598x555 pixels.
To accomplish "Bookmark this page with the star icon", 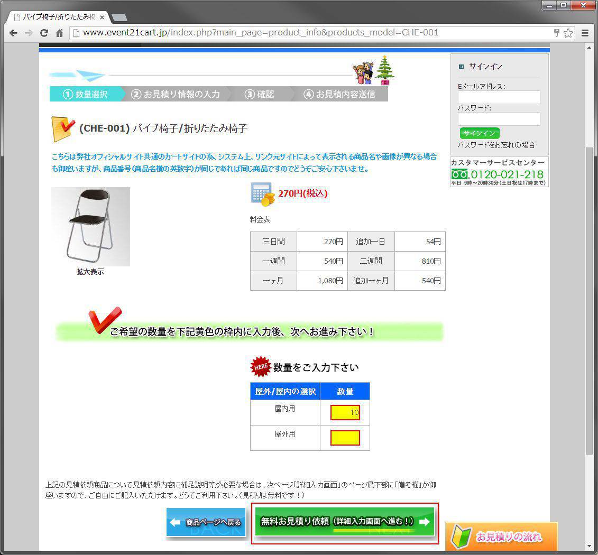I will click(x=568, y=33).
